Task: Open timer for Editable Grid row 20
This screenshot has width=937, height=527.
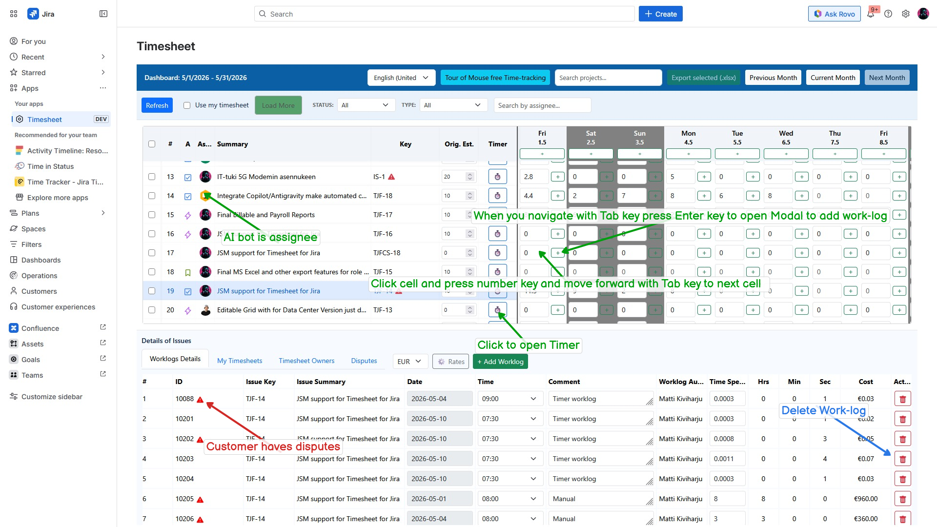Action: (x=497, y=310)
